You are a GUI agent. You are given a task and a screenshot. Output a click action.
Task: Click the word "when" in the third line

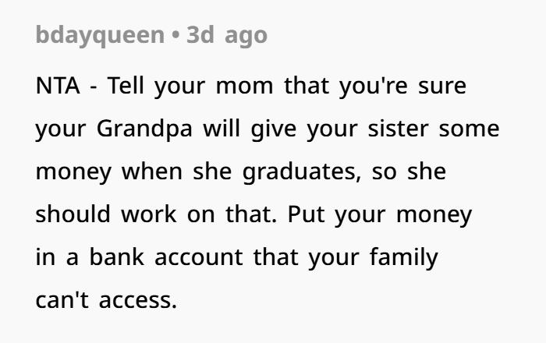click(152, 171)
